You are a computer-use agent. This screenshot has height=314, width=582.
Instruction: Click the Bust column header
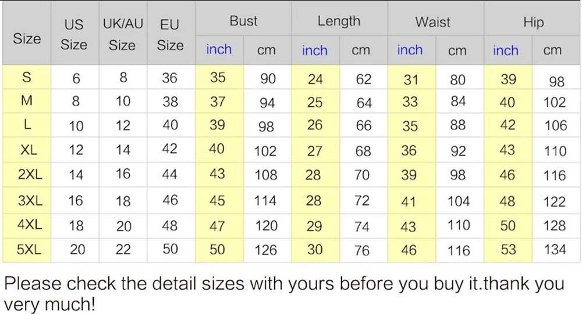coord(243,21)
